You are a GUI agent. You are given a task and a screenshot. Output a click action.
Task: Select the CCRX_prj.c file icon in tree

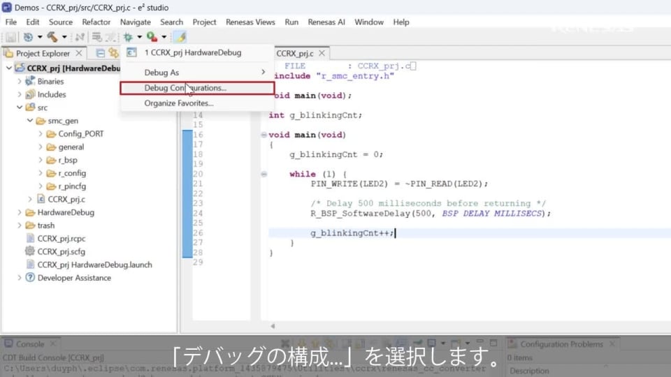41,199
